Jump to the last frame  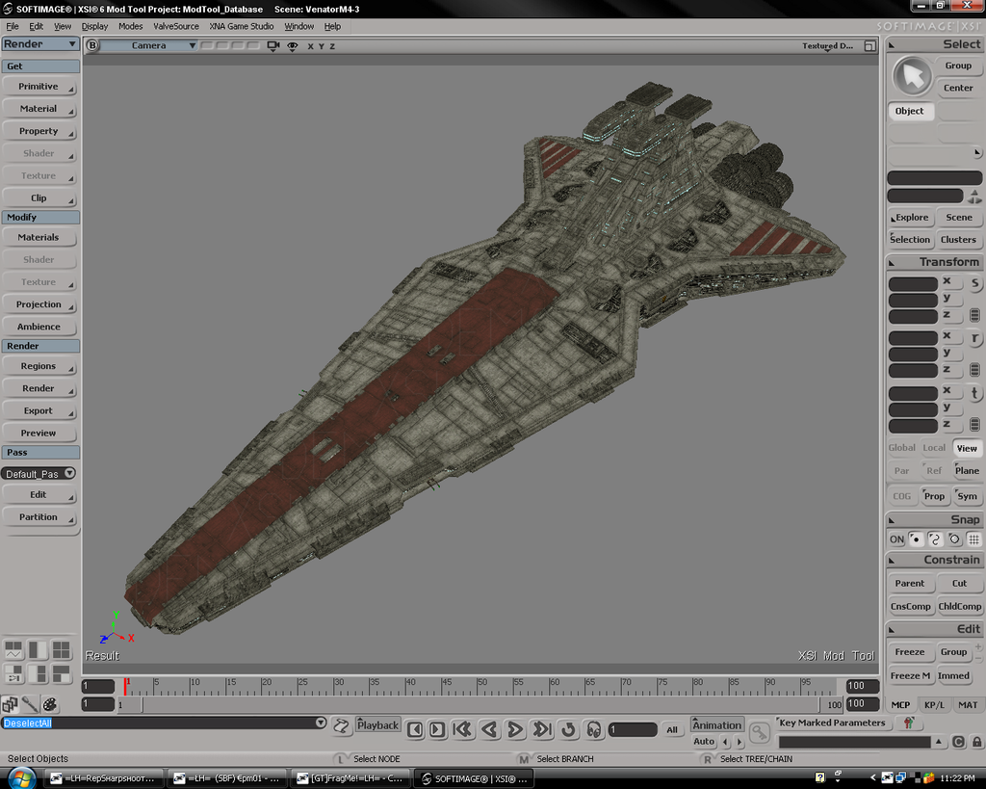pos(541,729)
